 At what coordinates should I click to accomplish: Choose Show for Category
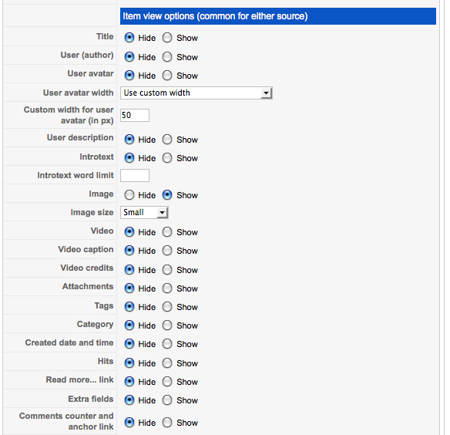167,325
